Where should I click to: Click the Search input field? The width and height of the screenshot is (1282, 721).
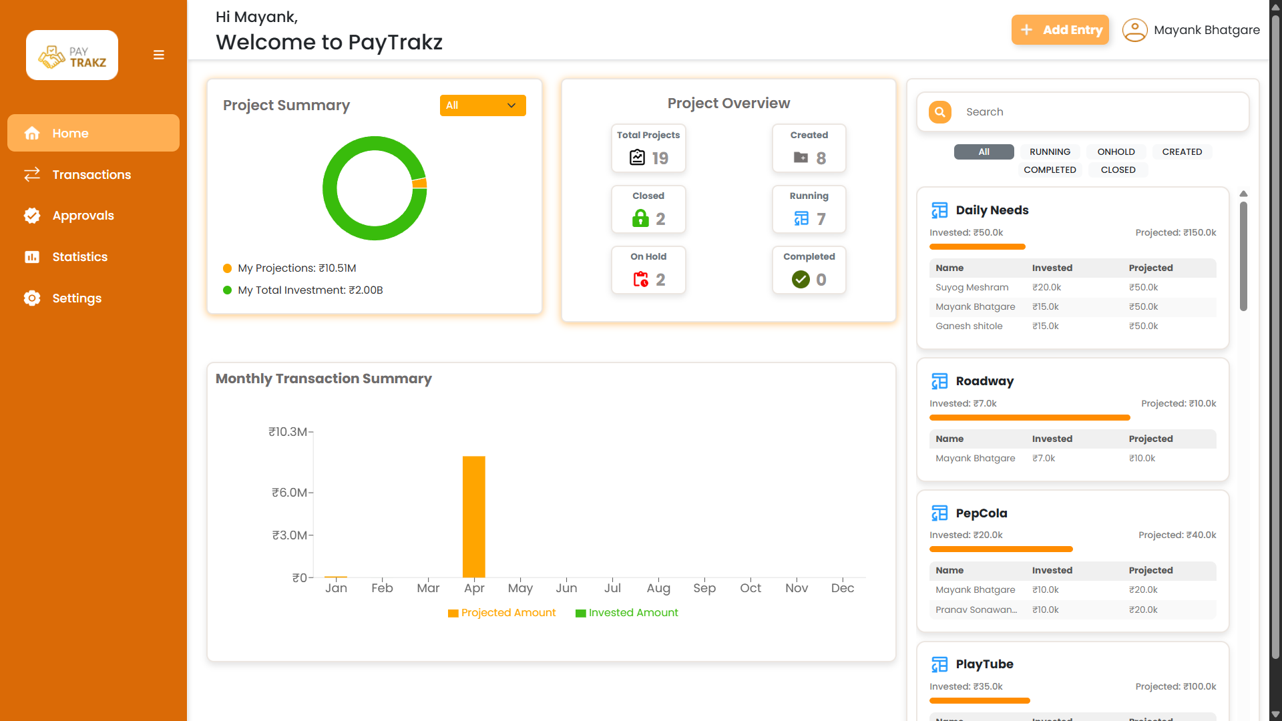click(1102, 112)
